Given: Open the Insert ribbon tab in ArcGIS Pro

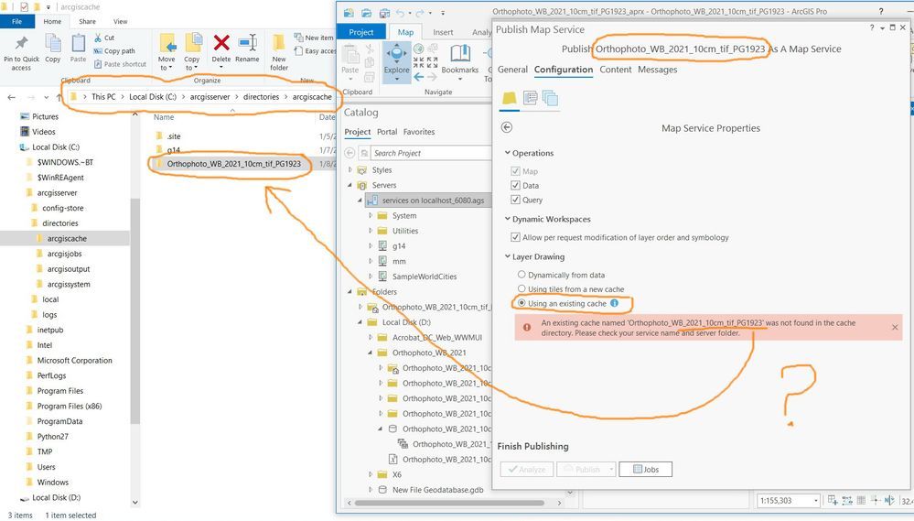Looking at the screenshot, I should pos(443,32).
